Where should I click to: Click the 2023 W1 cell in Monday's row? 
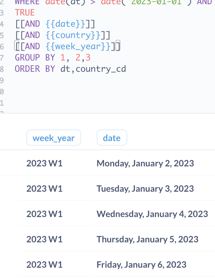tap(44, 163)
